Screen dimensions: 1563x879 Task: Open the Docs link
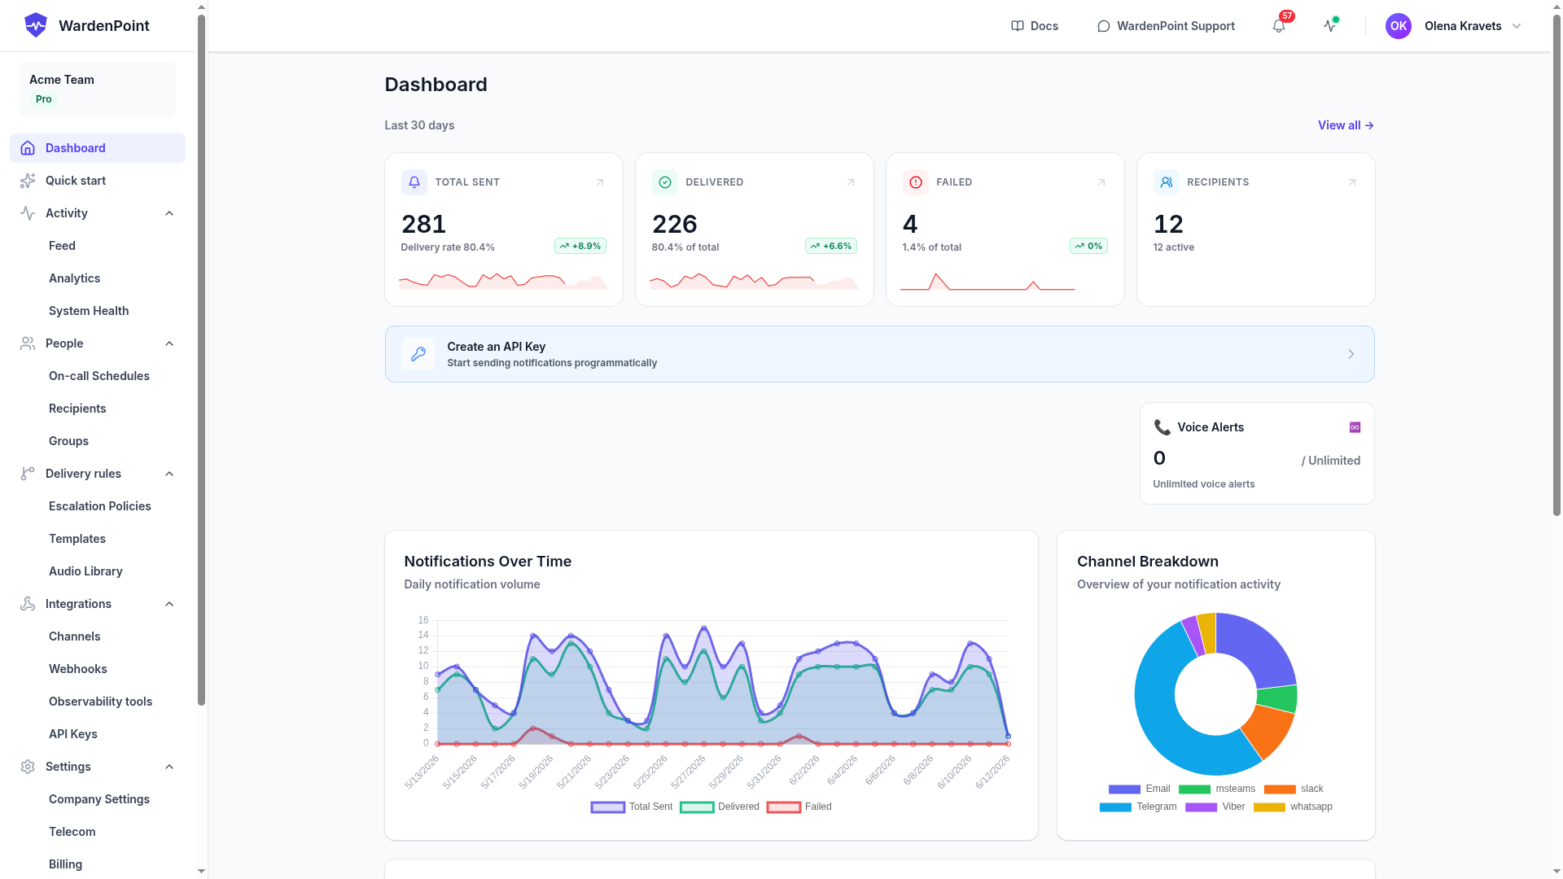1035,26
